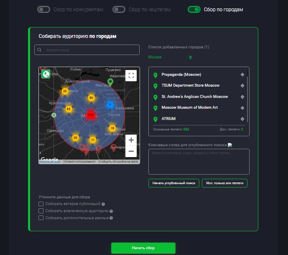Click green pin beside Propaganda (Moscow)

155,75
